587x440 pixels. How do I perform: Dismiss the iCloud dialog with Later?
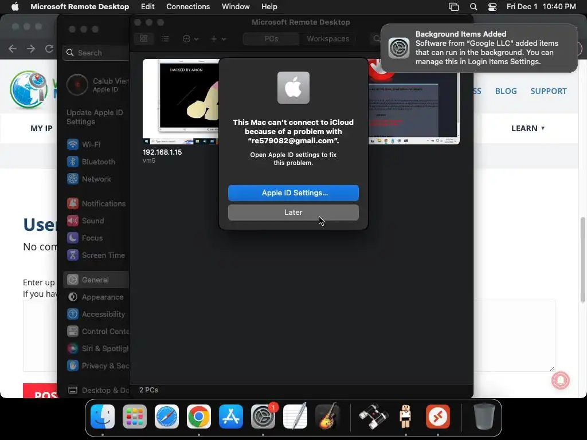click(x=293, y=212)
